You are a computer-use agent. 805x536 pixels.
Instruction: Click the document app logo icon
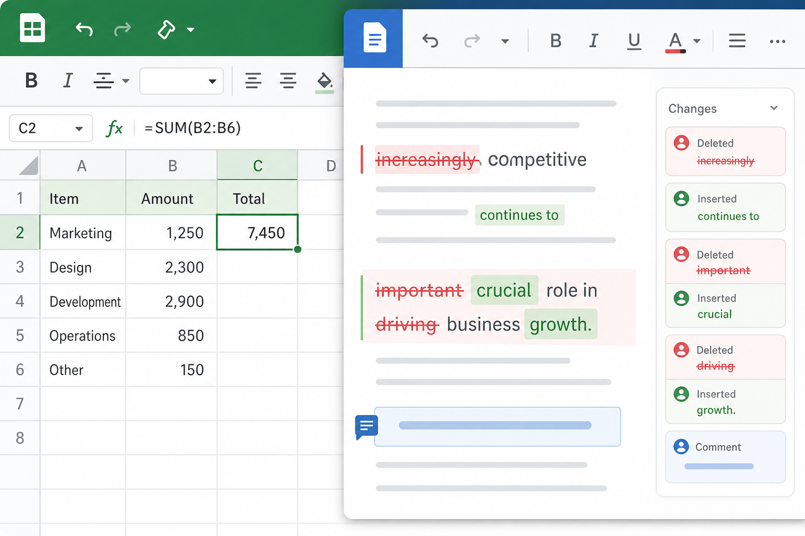(375, 38)
